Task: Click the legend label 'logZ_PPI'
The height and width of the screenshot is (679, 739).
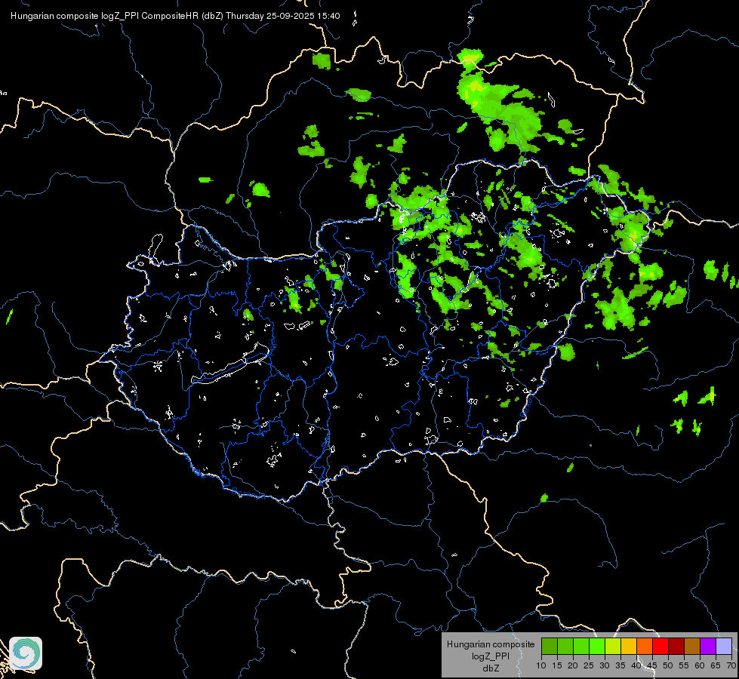Action: (491, 656)
